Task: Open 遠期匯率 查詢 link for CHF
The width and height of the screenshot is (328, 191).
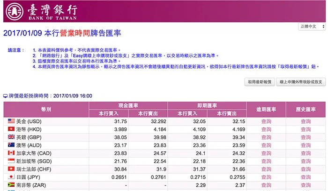Action: click(266, 169)
